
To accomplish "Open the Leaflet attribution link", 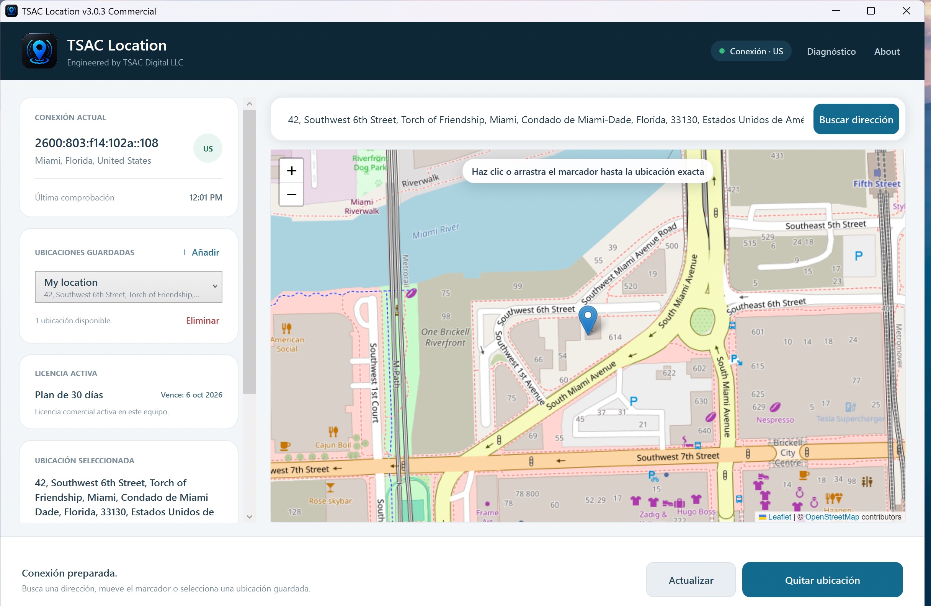I will pos(779,517).
